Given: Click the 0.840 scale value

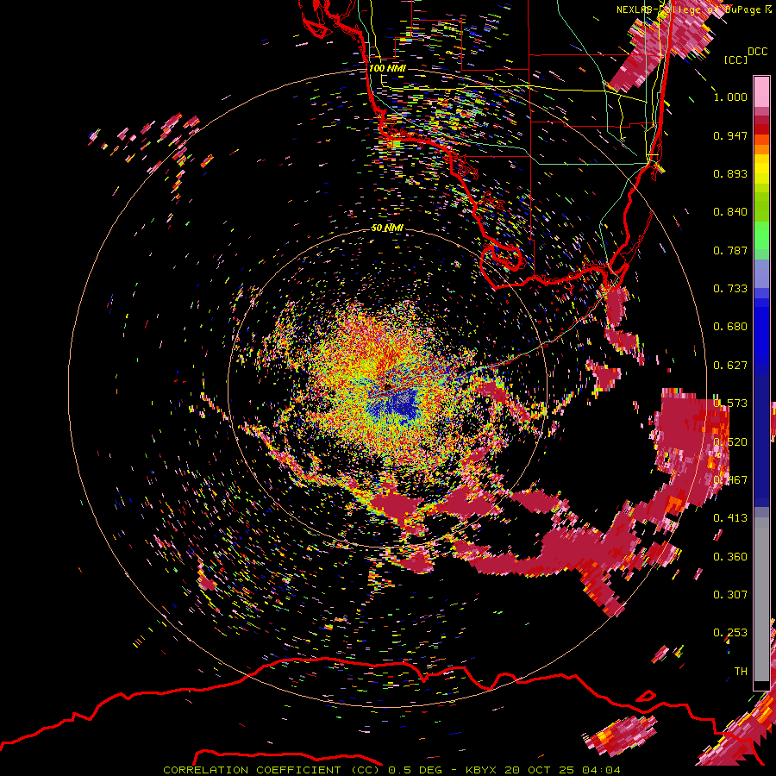Looking at the screenshot, I should click(730, 212).
